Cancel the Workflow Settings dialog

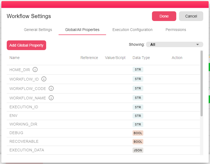[x=191, y=16]
